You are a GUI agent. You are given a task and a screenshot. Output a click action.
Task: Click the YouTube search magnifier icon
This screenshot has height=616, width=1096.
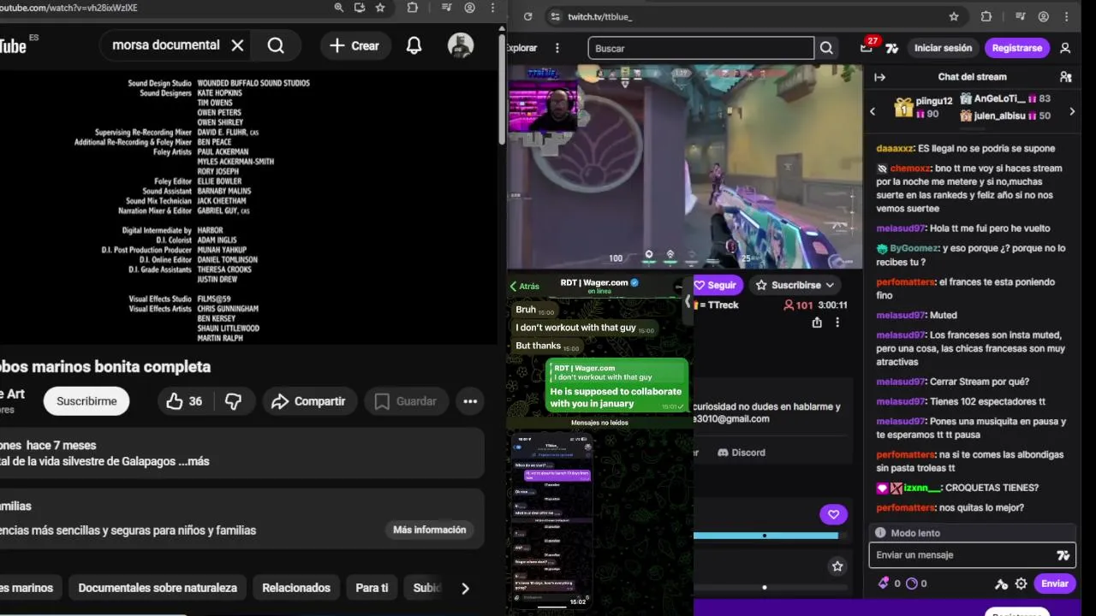pos(276,45)
